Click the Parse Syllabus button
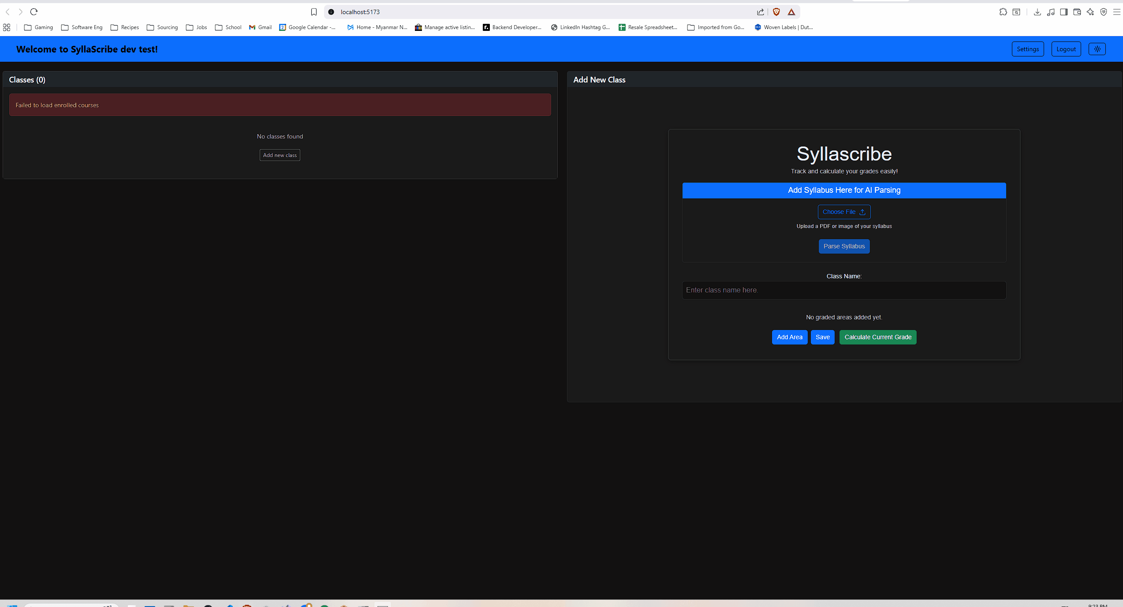 (x=843, y=246)
